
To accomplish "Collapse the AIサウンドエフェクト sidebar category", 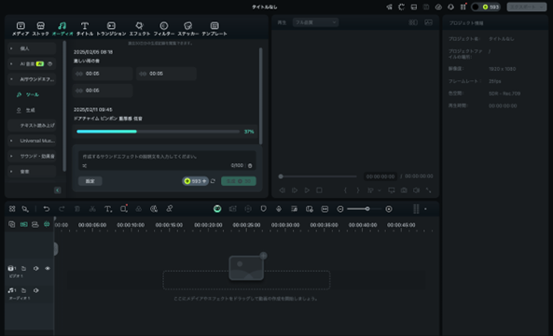I will [x=32, y=79].
